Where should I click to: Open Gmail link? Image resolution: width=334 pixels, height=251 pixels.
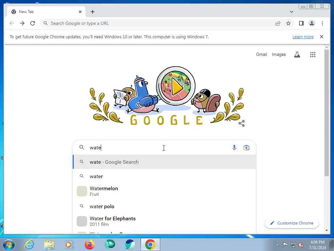tap(261, 55)
